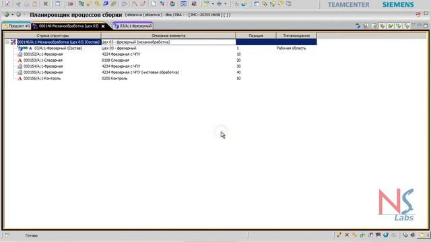This screenshot has height=242, width=431.
Task: Open the view menu triangle in view toolbar
Action: [x=413, y=25]
